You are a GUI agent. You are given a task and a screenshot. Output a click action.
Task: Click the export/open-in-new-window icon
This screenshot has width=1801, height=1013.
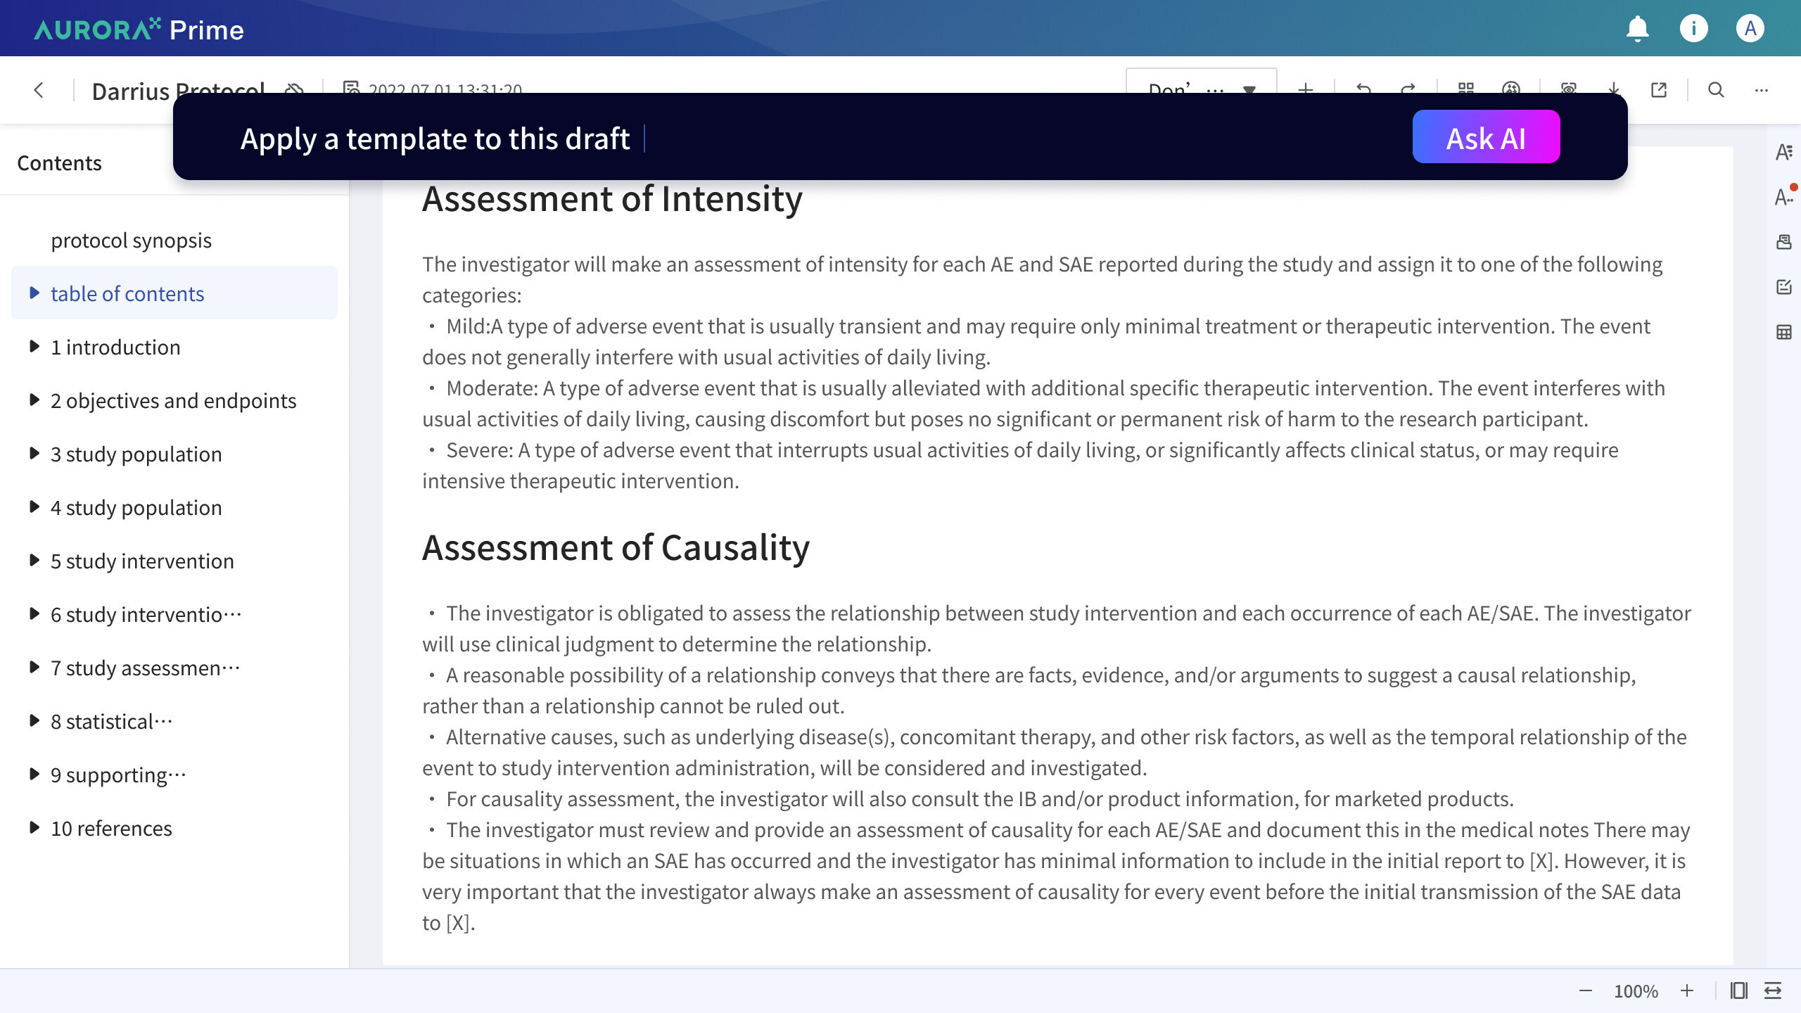[1659, 90]
